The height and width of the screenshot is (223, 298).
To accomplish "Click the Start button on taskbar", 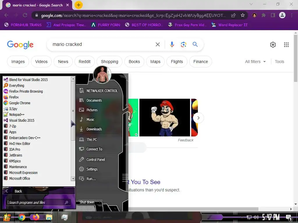I will [x=7, y=217].
